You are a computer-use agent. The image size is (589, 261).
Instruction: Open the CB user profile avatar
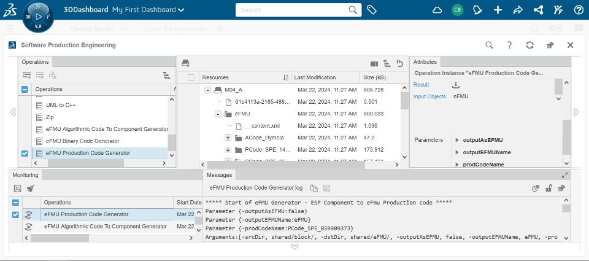[457, 10]
